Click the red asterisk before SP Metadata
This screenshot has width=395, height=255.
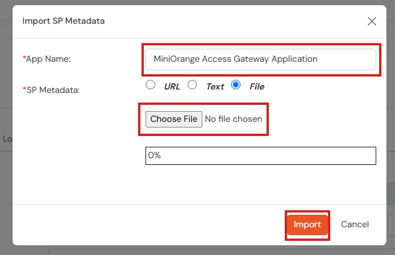(x=24, y=89)
